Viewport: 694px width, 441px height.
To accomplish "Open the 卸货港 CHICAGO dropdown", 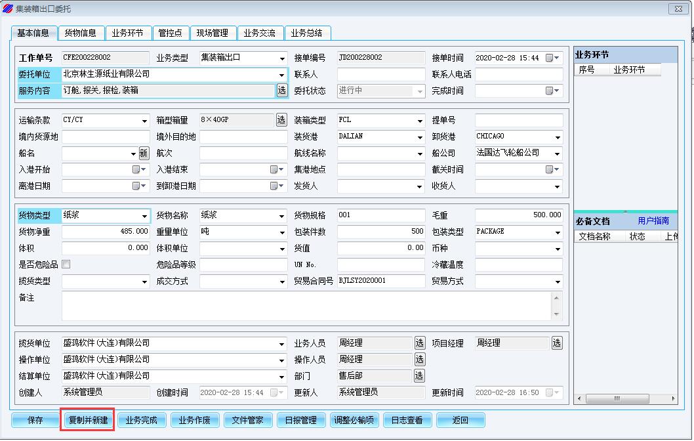I will 558,137.
